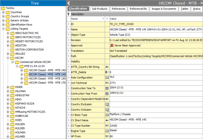The image size is (203, 139).
Task: Expand the Path row chevron
Action: (69, 56)
